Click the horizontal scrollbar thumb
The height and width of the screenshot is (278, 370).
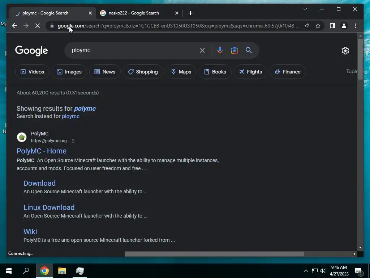coord(214,254)
